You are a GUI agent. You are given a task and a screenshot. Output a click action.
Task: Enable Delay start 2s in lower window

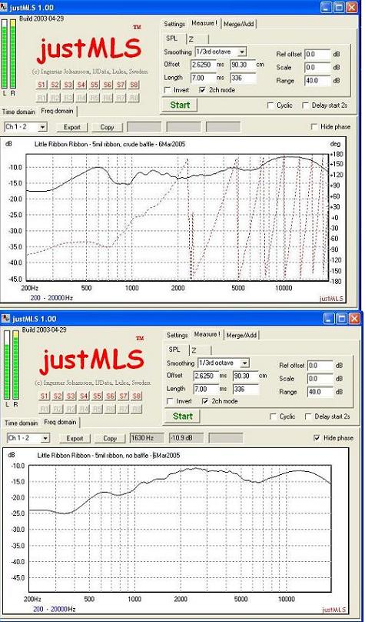point(308,416)
